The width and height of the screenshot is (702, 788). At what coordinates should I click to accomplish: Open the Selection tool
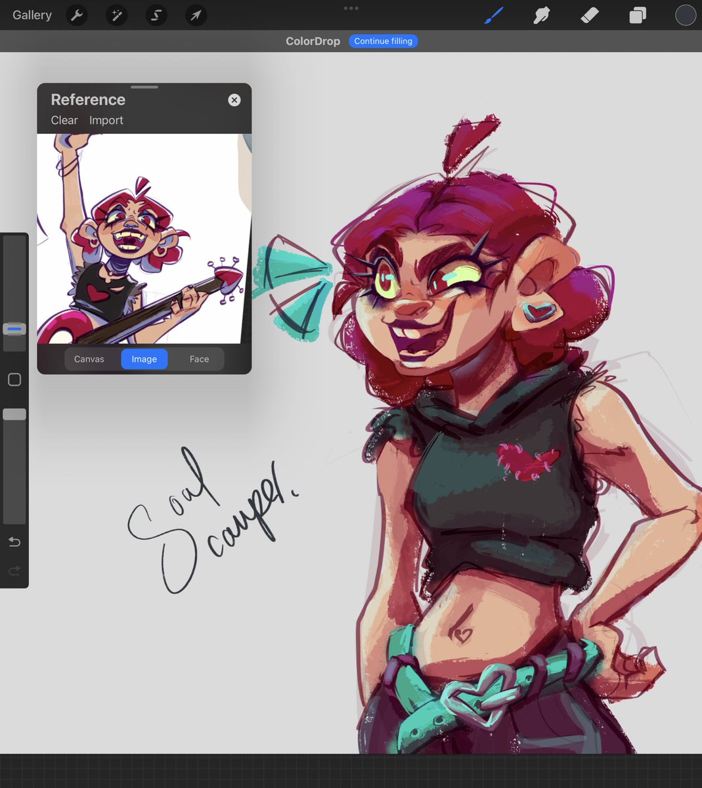[156, 14]
